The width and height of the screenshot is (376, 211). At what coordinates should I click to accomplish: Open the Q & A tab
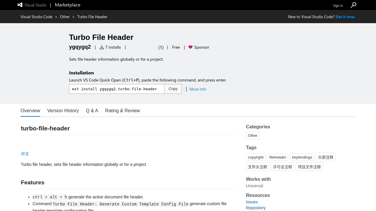coord(92,111)
